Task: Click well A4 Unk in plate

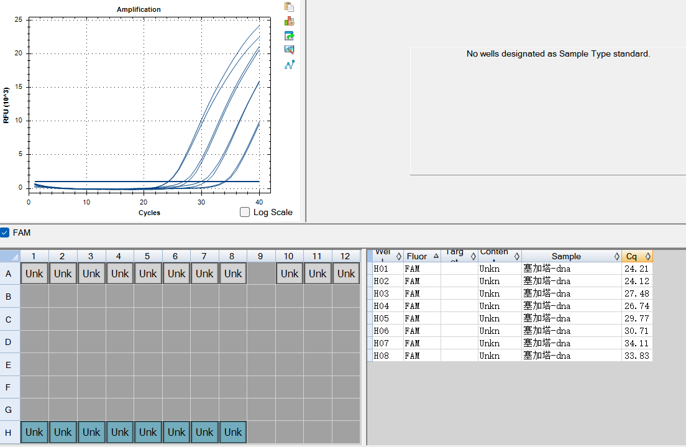Action: coord(119,274)
